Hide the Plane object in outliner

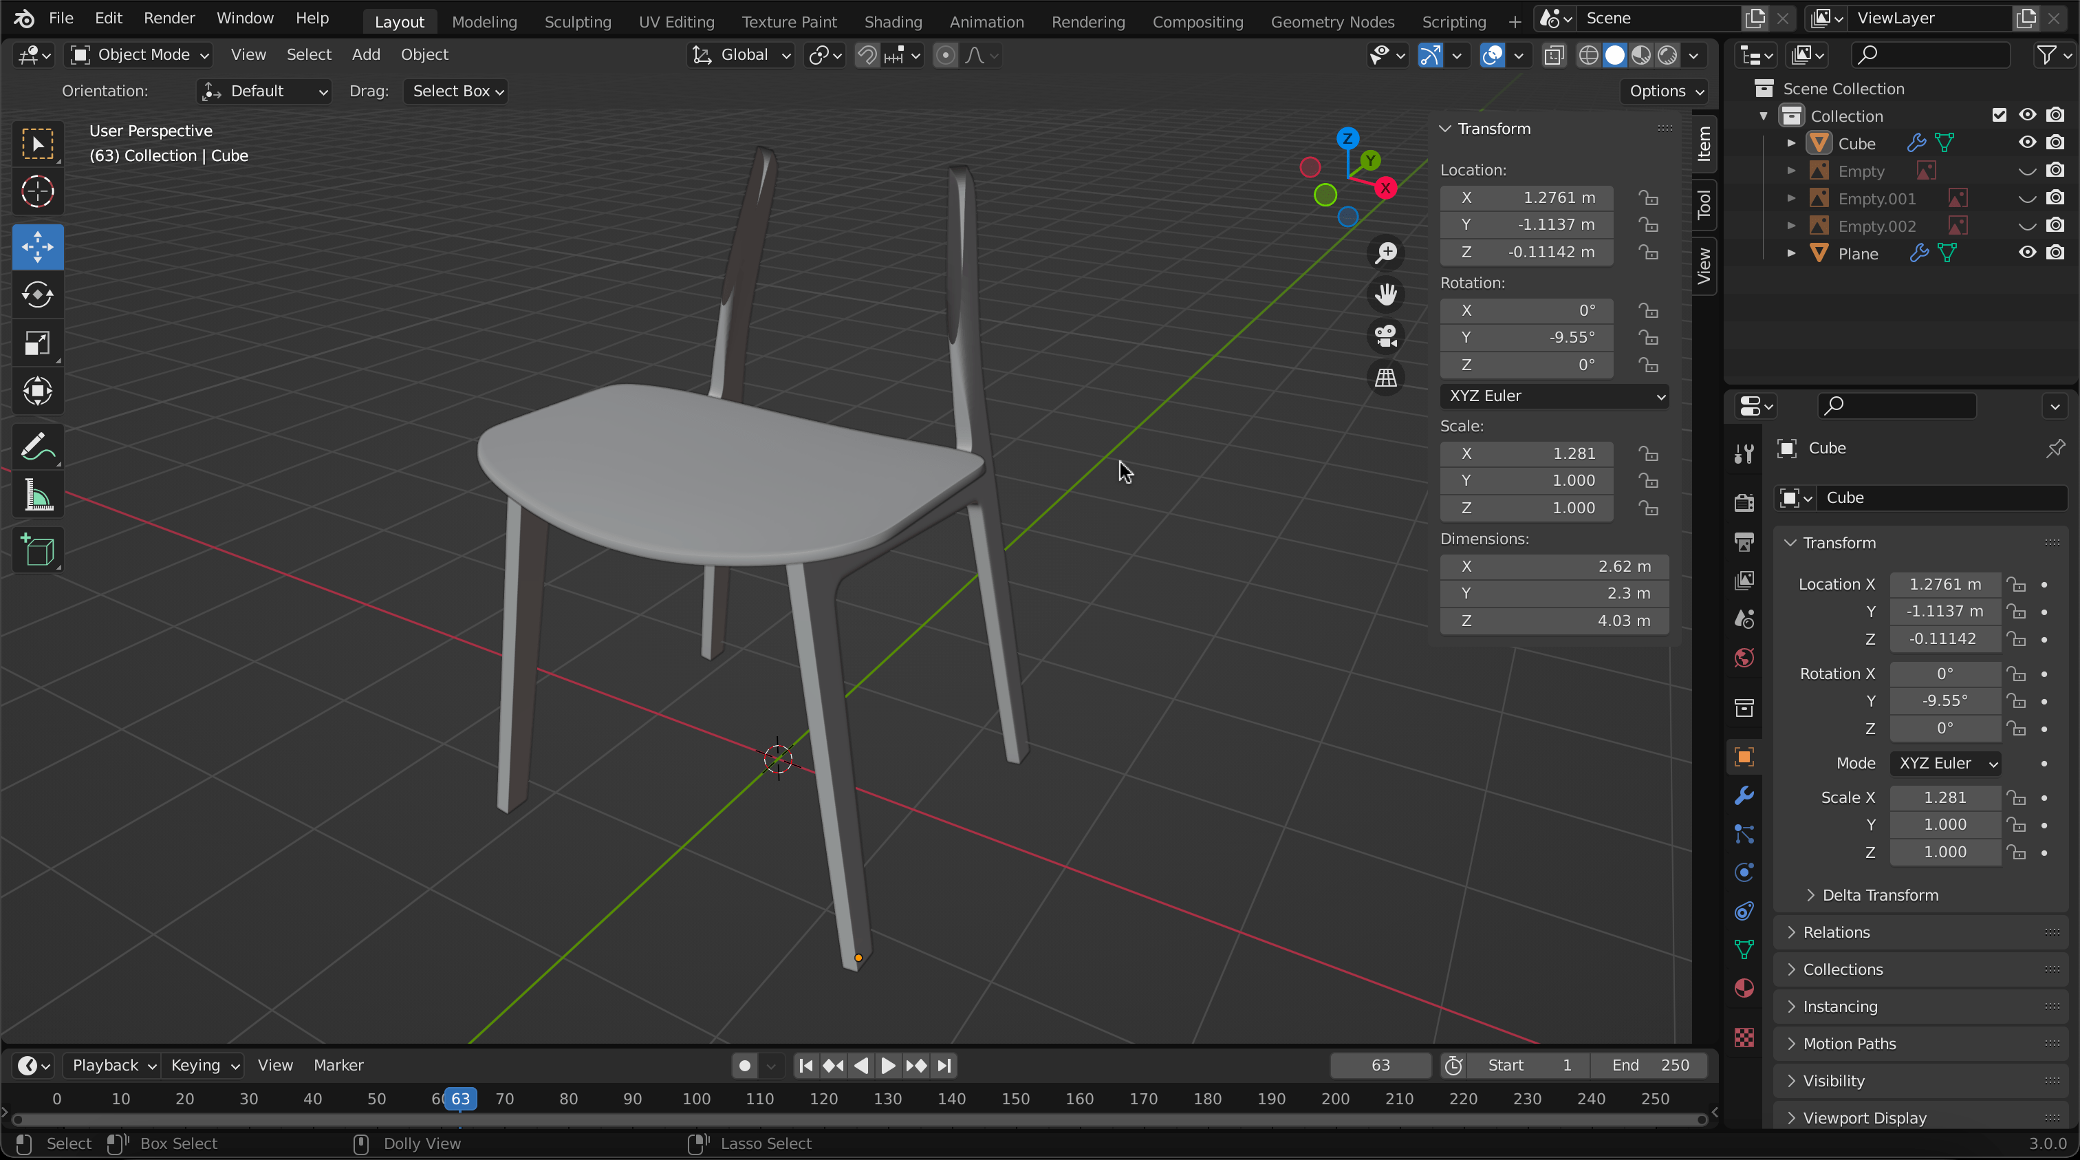pyautogui.click(x=2027, y=253)
